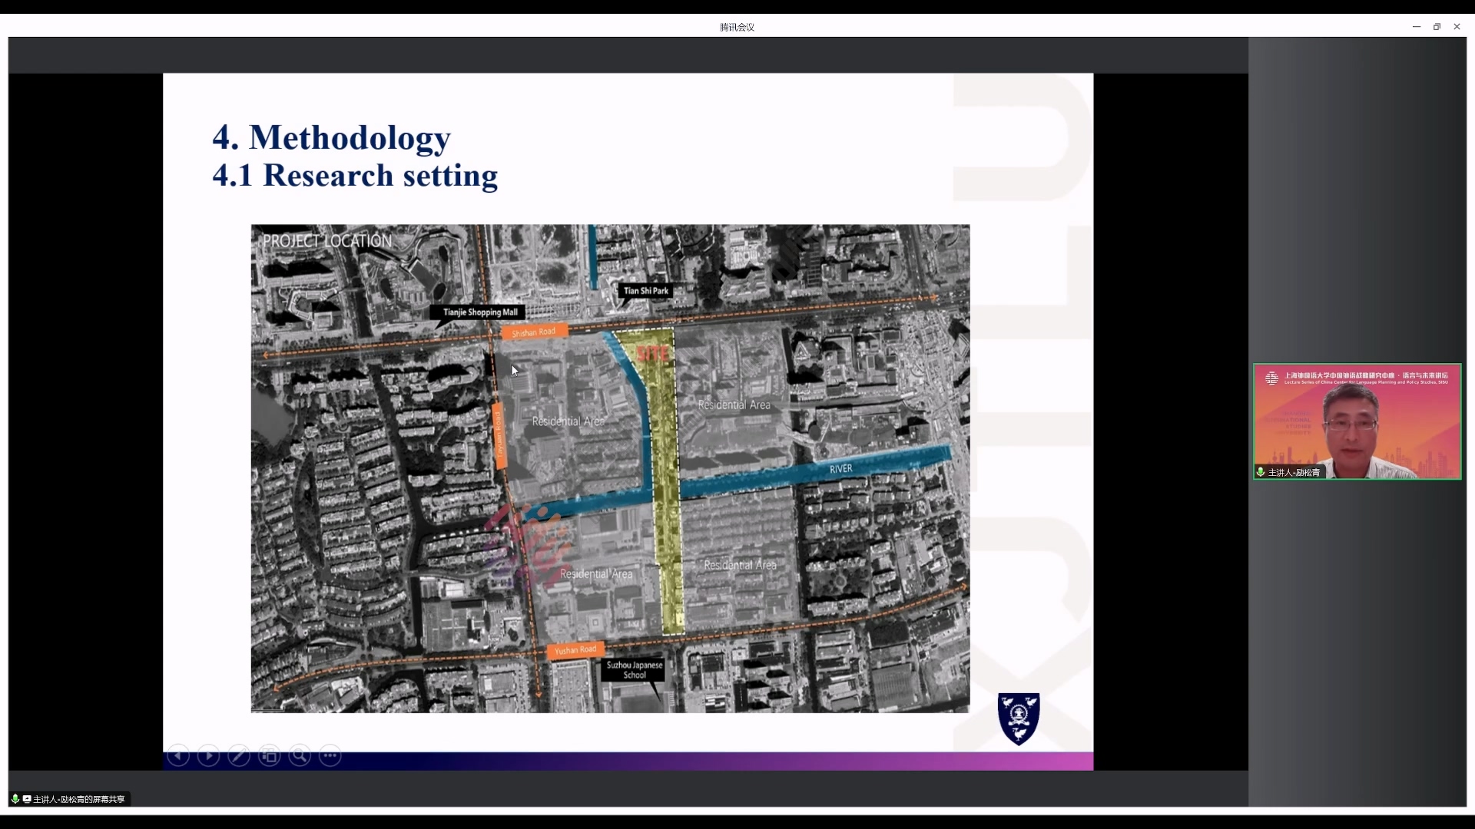The height and width of the screenshot is (829, 1475).
Task: Minimize the Tencent Meeting window
Action: tap(1416, 27)
